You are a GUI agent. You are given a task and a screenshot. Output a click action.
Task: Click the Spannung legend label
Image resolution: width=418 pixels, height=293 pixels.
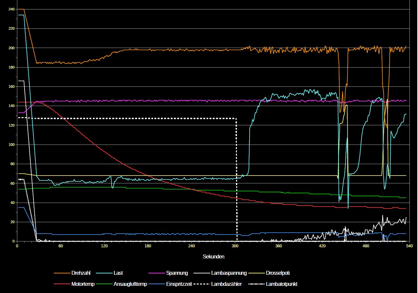point(177,273)
